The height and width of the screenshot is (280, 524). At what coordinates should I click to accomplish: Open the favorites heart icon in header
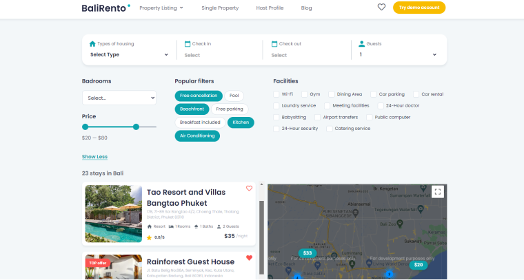381,7
